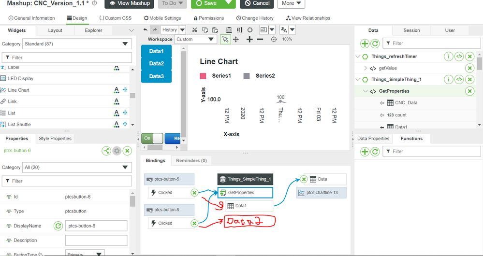The height and width of the screenshot is (256, 483).
Task: Click the DisplayName text field
Action: pyautogui.click(x=96, y=226)
